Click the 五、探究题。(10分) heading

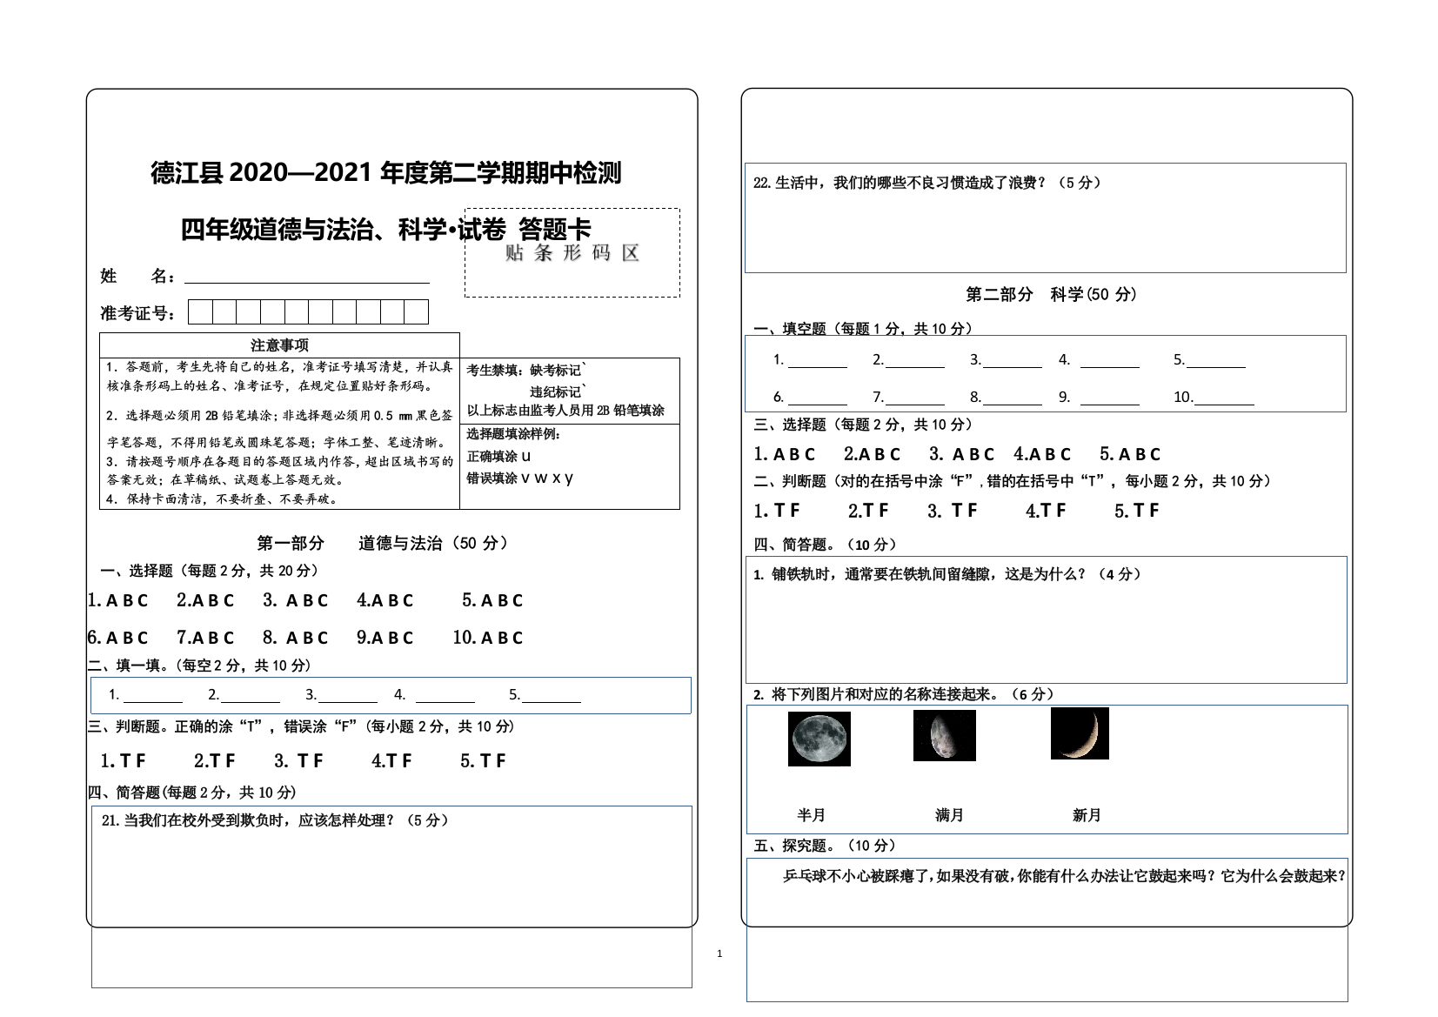pyautogui.click(x=826, y=846)
